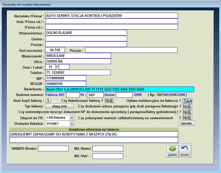Click the Ulica field with ZAWALNA
This screenshot has width=221, height=173.
(78, 61)
